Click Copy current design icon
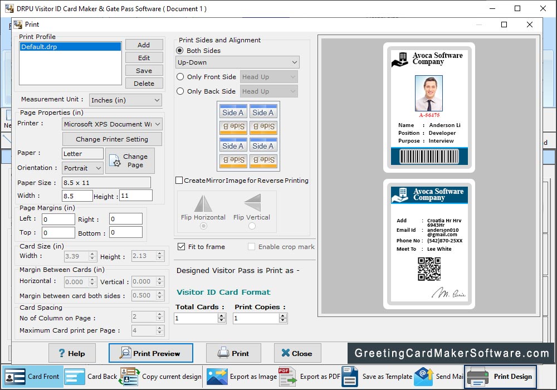557x390 pixels. (x=129, y=377)
